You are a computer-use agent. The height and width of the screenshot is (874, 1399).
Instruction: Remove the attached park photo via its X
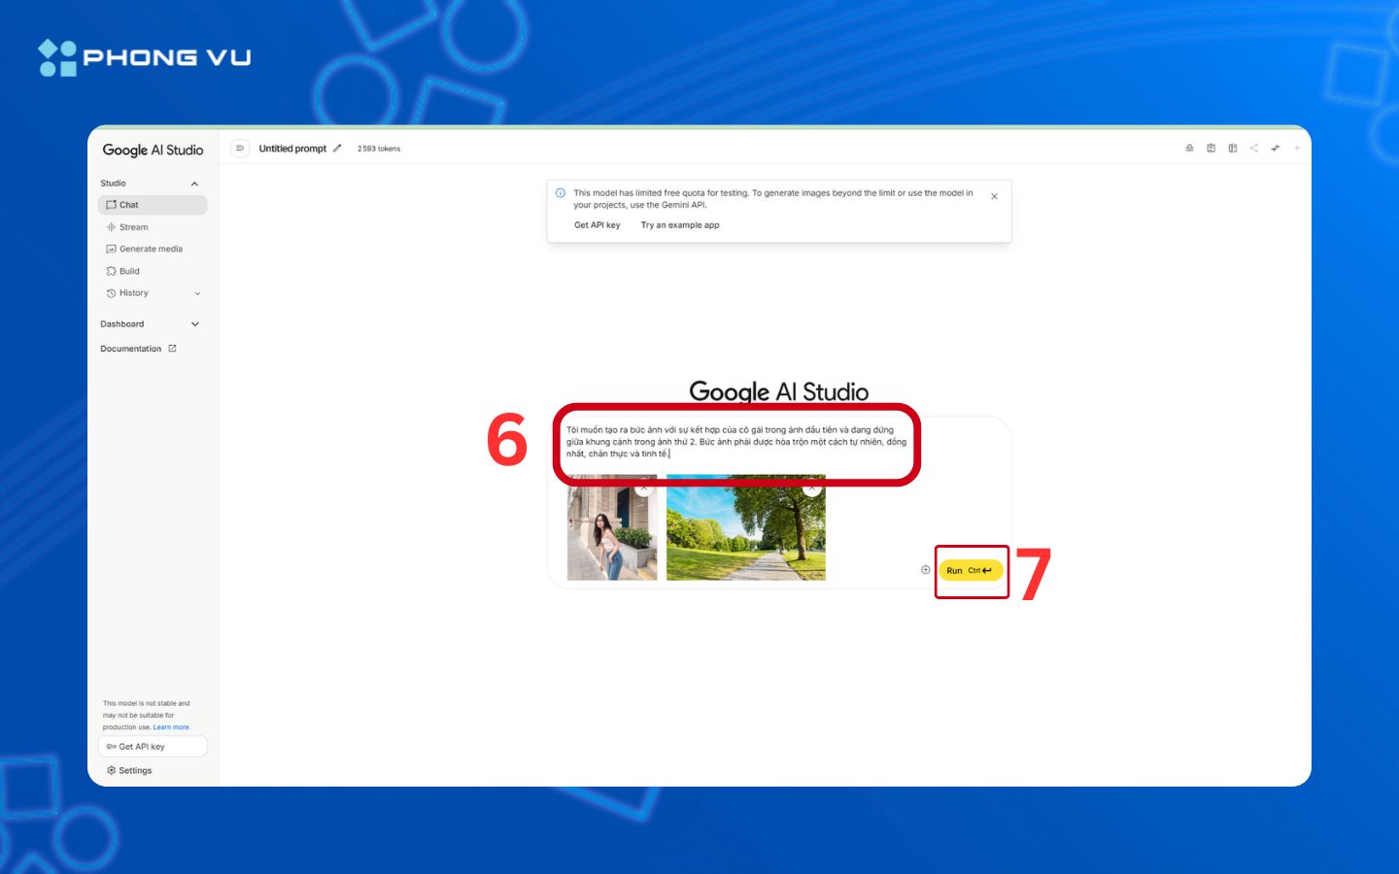[811, 488]
